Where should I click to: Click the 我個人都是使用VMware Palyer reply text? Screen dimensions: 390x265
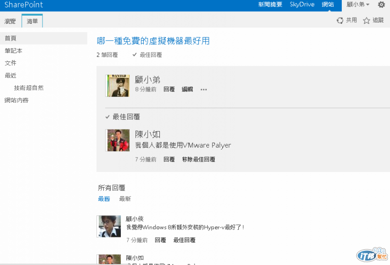point(183,145)
